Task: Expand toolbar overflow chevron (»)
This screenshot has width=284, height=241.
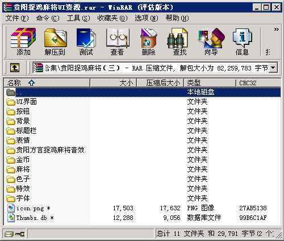Action: 276,29
